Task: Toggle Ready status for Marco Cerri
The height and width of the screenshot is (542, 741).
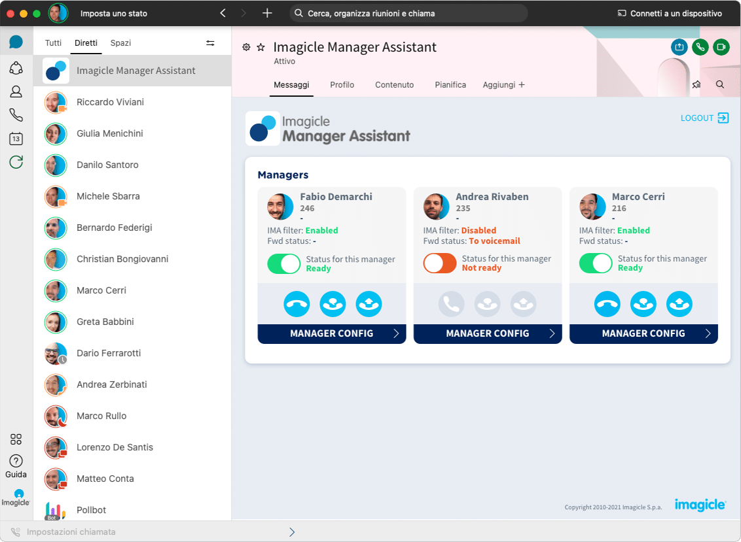Action: pyautogui.click(x=595, y=263)
